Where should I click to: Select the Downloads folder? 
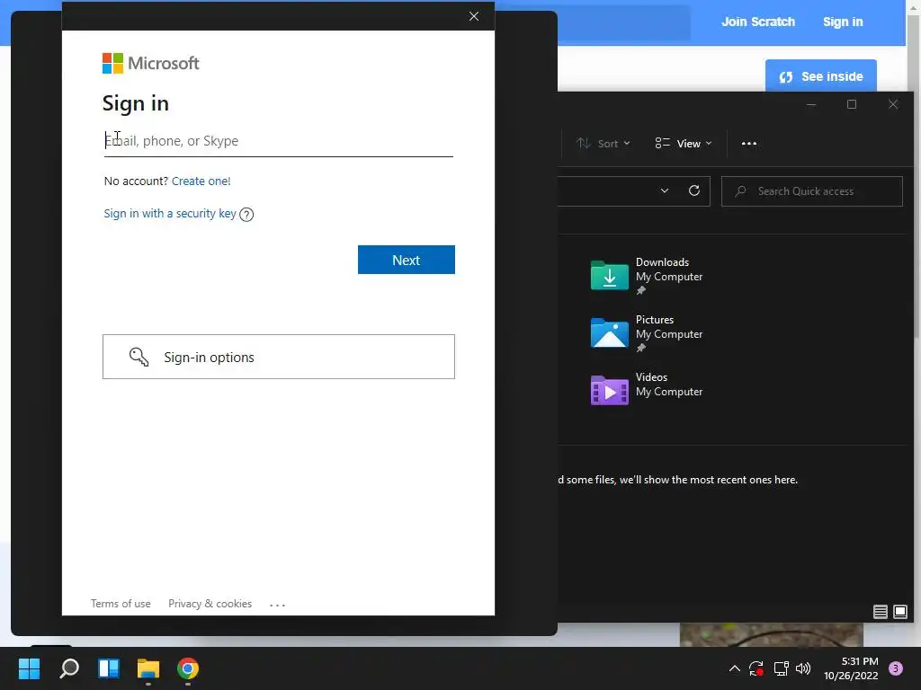pyautogui.click(x=646, y=276)
